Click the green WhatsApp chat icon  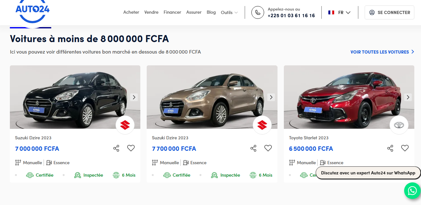412,191
